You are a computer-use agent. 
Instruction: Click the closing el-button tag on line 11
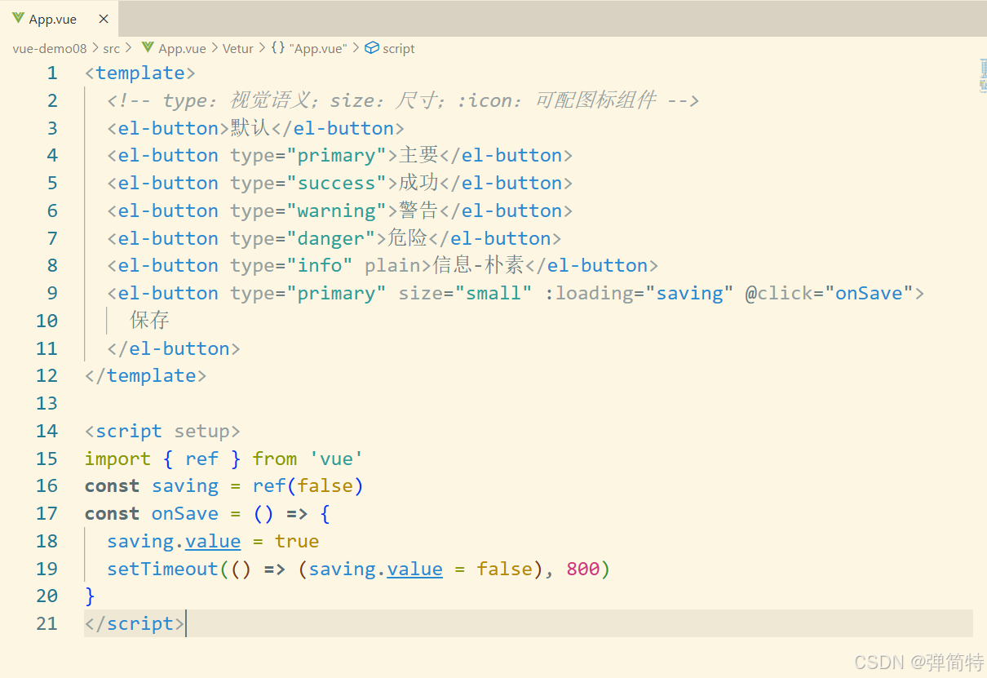click(174, 349)
